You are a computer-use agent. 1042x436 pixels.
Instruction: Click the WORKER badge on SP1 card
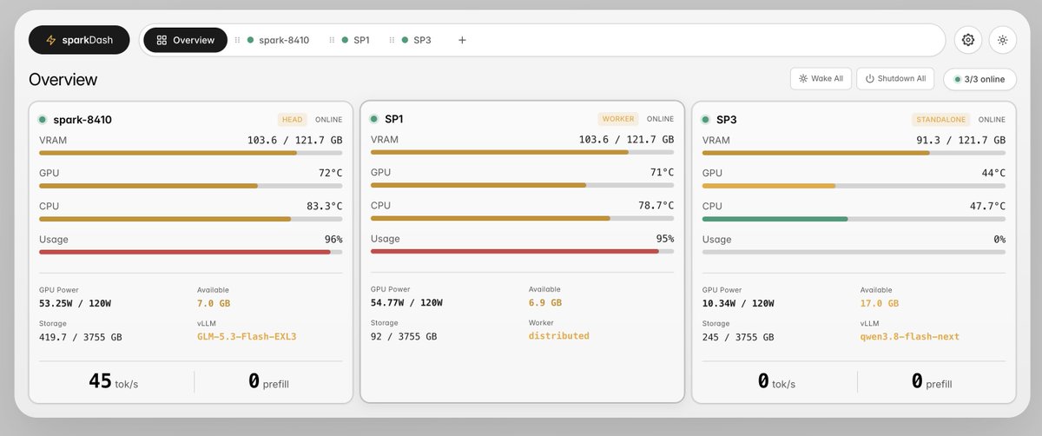pyautogui.click(x=618, y=119)
